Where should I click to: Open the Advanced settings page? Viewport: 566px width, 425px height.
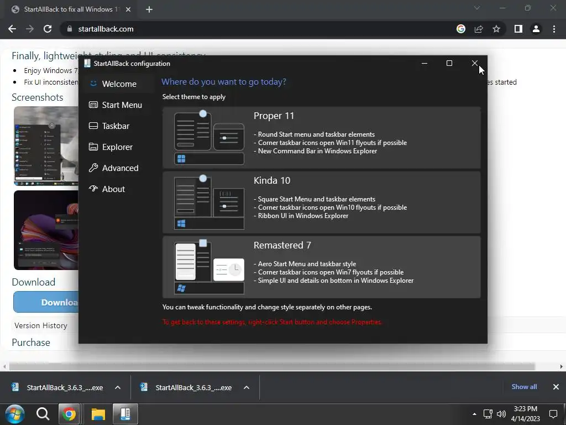[x=119, y=168]
